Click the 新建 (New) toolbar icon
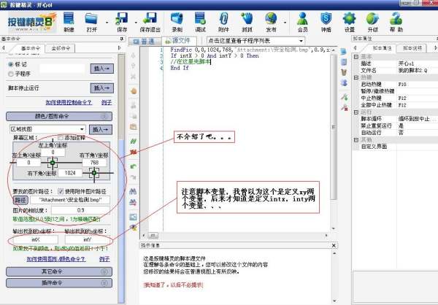Screen dimensions: 438x305 click(x=69, y=20)
